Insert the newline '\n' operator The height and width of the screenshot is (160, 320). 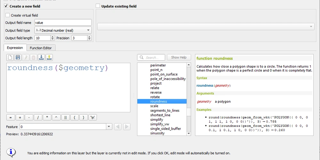point(93,117)
